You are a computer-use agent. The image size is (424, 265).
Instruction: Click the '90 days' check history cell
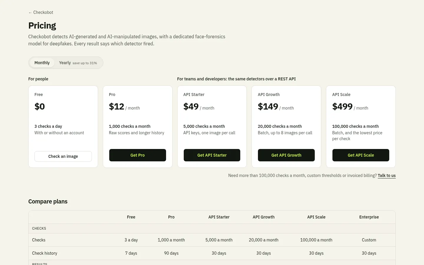pyautogui.click(x=171, y=253)
